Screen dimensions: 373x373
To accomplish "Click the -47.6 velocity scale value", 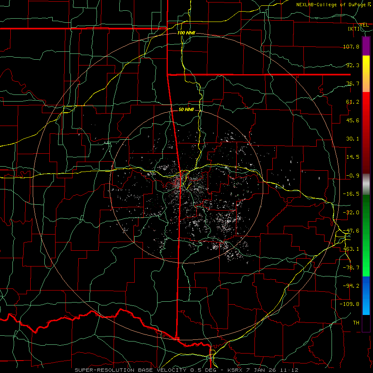I will 351,231.
